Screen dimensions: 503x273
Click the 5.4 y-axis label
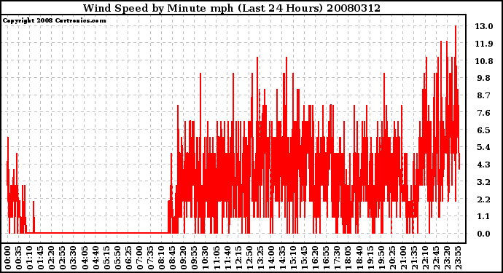click(484, 147)
